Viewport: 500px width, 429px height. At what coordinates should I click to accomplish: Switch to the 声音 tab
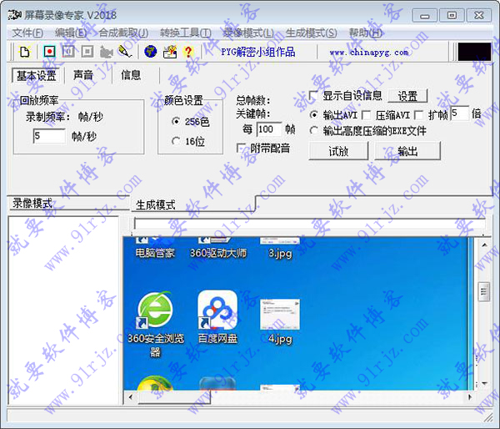pyautogui.click(x=83, y=75)
